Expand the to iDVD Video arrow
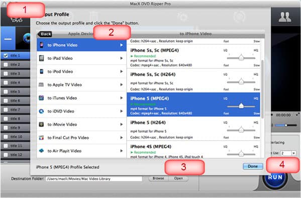Image resolution: width=301 pixels, height=198 pixels. [x=121, y=111]
